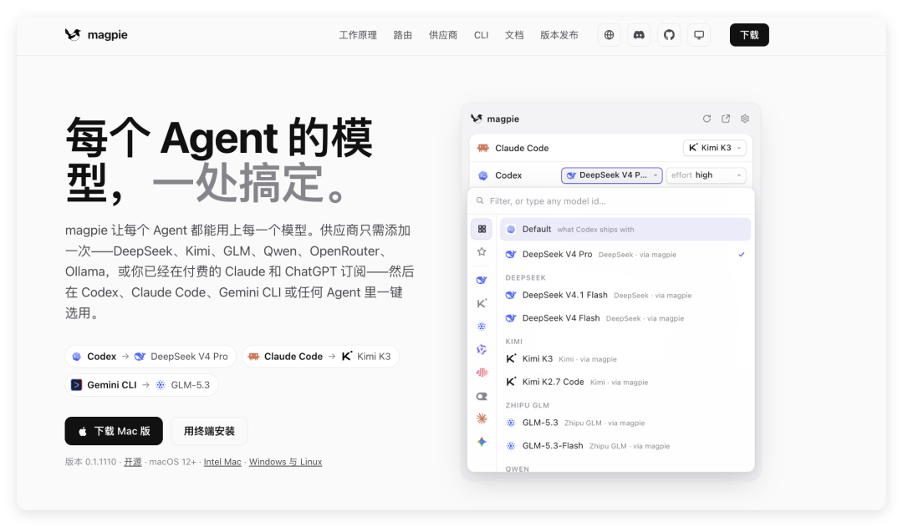Select the Claude starburst icon in sidebar
Image resolution: width=903 pixels, height=527 pixels.
[482, 418]
